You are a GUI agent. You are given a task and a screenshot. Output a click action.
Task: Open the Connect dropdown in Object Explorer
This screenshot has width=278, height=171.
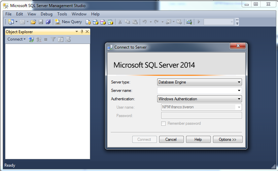pos(16,39)
